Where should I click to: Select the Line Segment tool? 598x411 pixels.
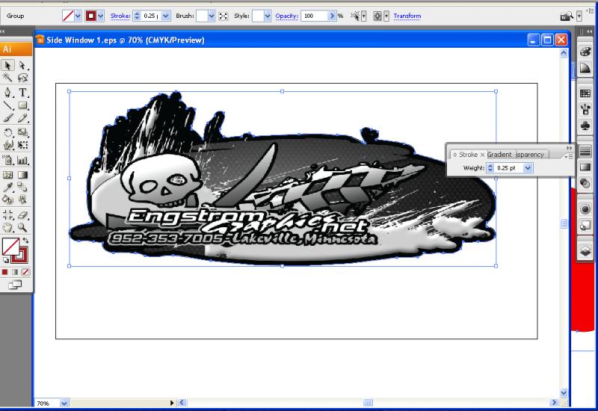pos(7,105)
